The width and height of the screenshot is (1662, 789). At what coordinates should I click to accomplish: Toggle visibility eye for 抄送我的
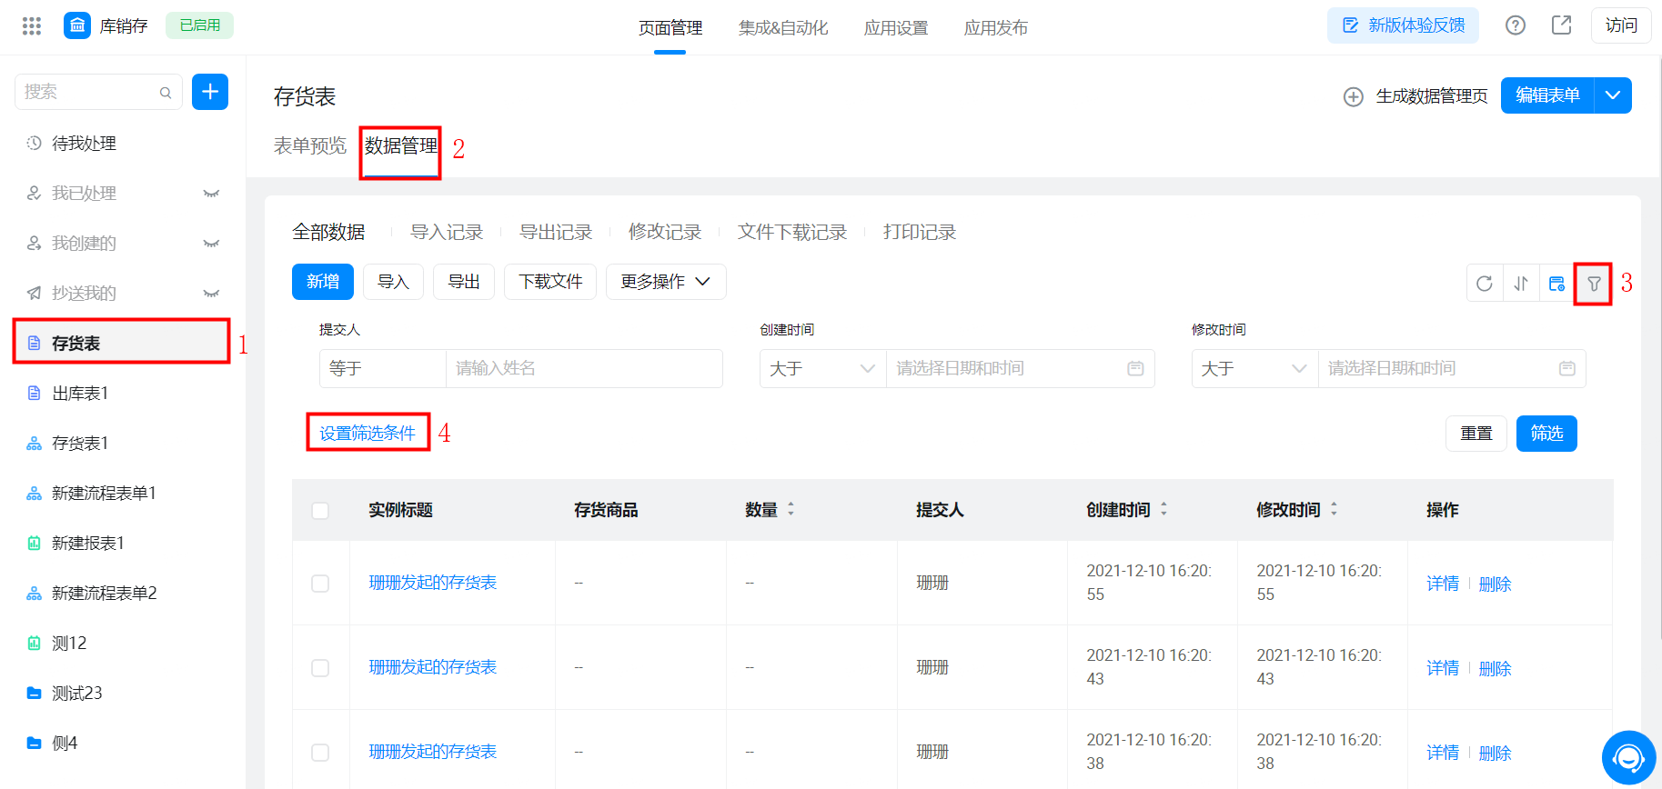tap(211, 294)
